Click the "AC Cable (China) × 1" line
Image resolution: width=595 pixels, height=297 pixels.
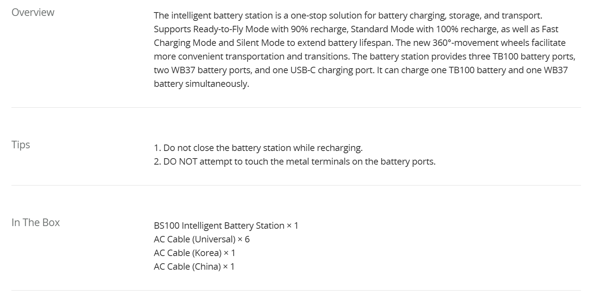pos(194,267)
